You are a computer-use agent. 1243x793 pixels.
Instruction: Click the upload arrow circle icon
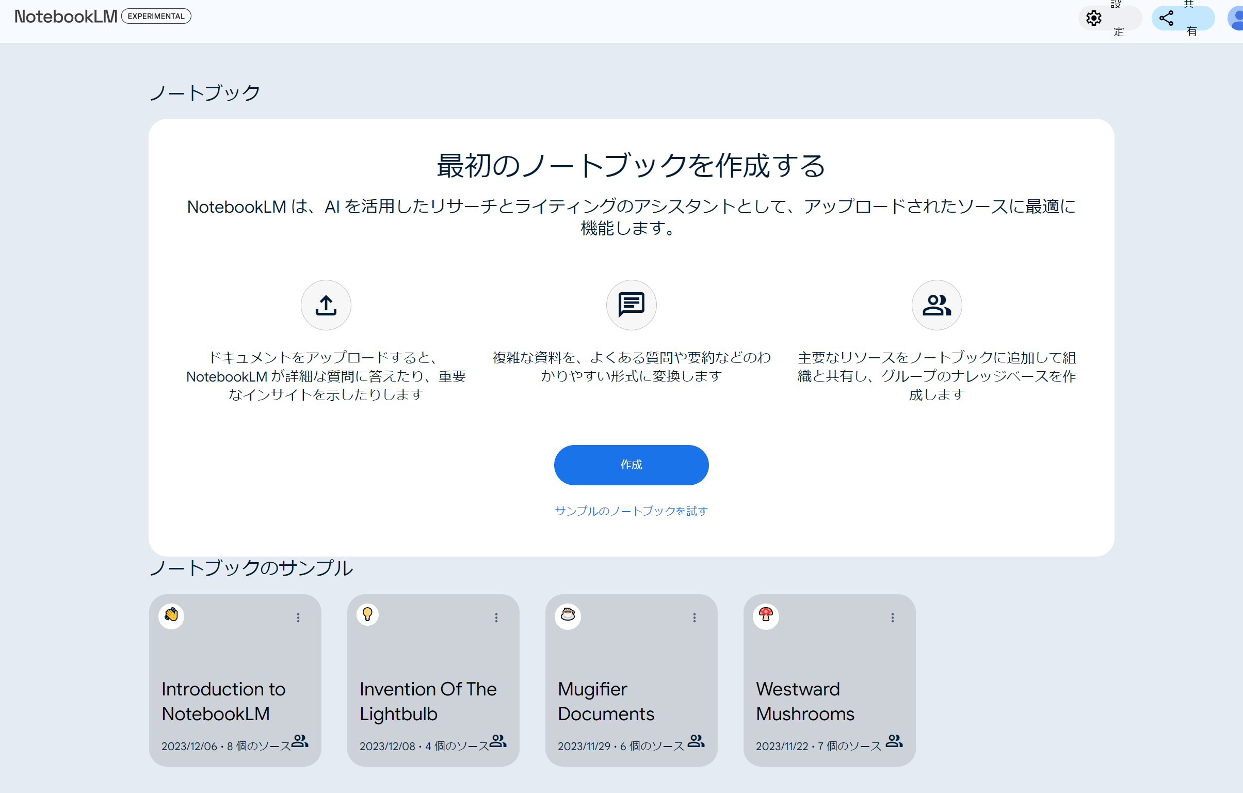(x=326, y=305)
